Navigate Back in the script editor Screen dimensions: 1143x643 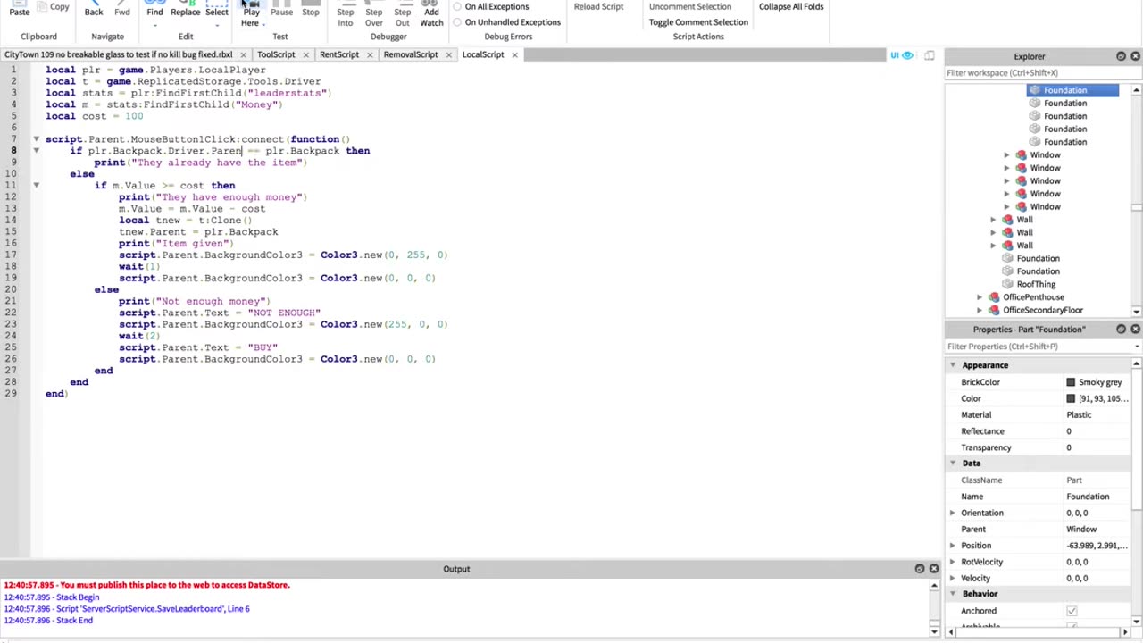pos(93,9)
